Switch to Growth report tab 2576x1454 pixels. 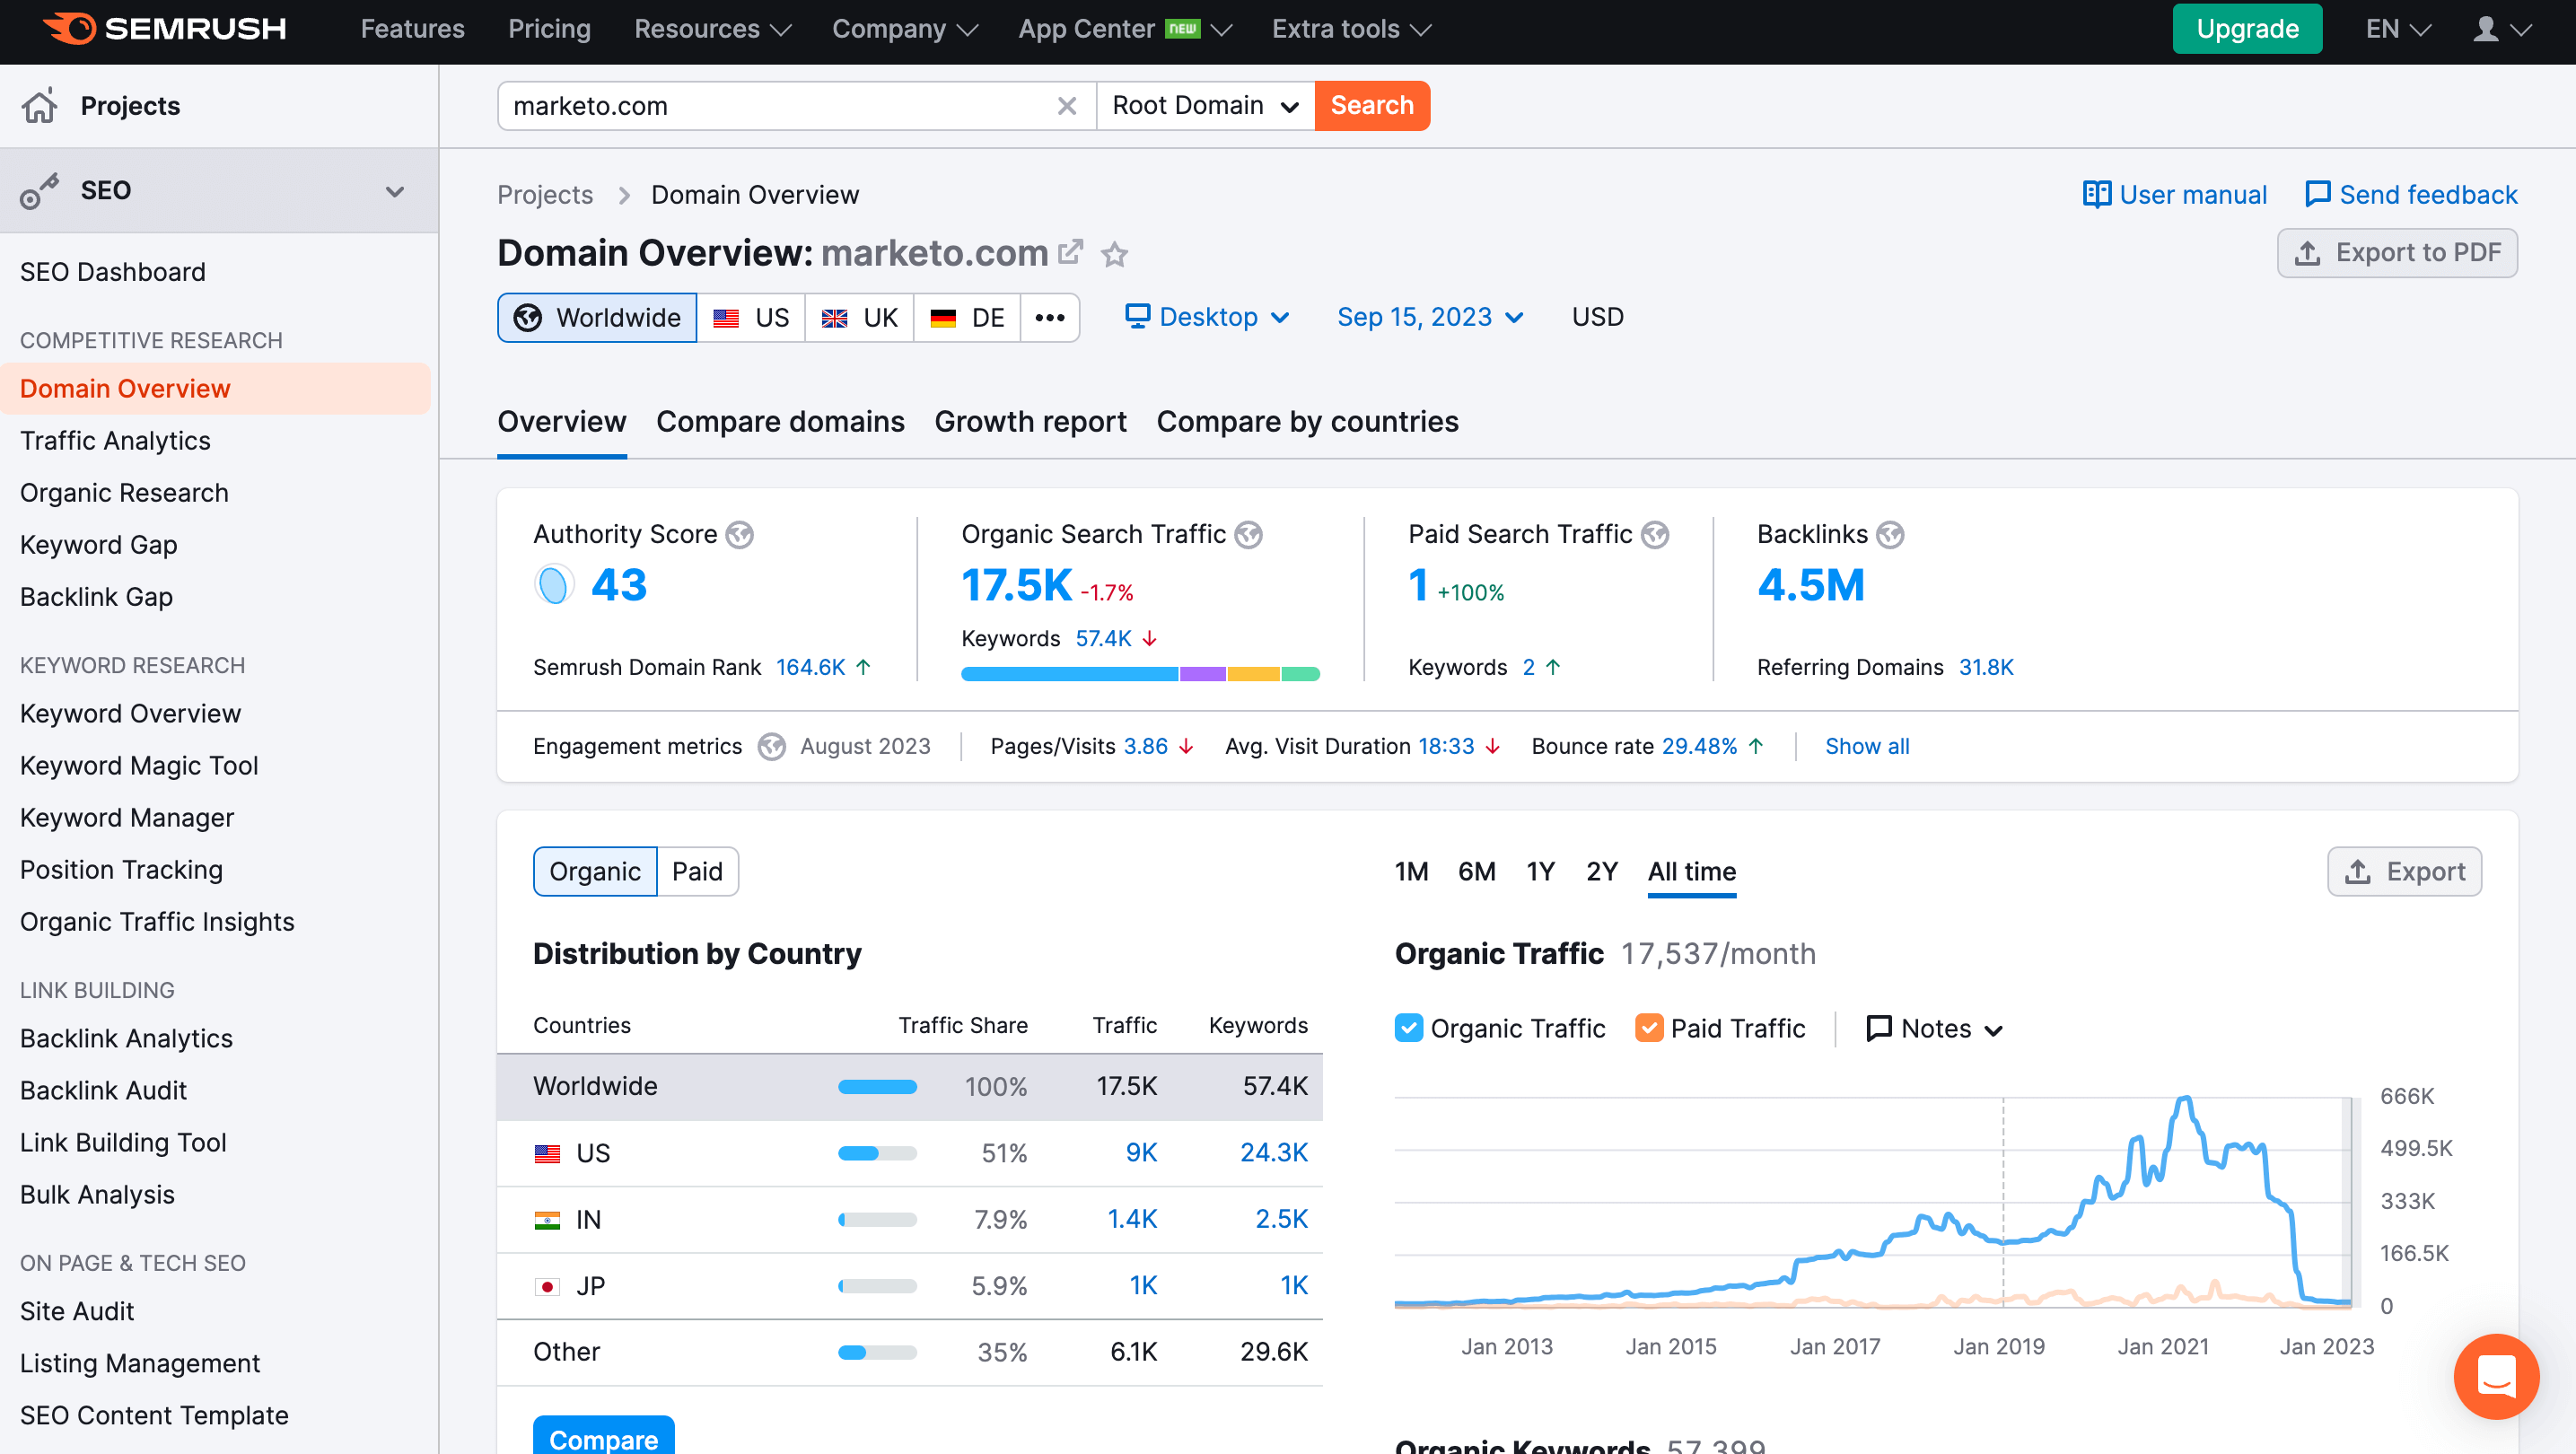click(x=1030, y=422)
